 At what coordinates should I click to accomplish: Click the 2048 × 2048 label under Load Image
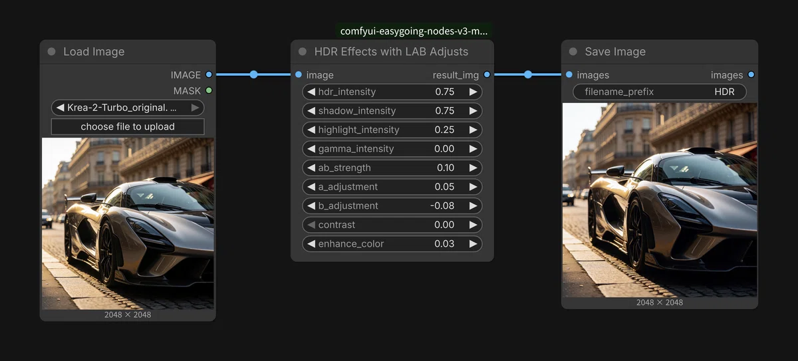pos(128,314)
